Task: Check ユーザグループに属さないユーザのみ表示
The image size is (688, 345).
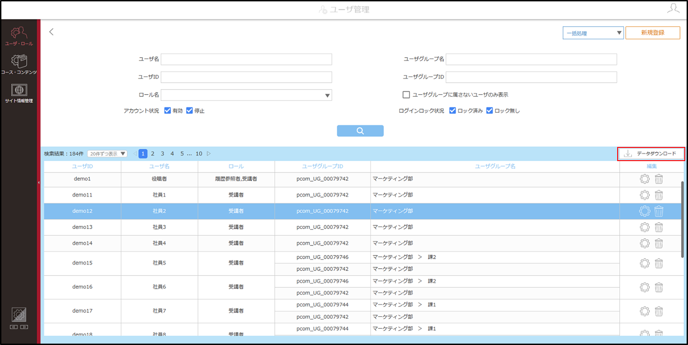Action: [406, 94]
